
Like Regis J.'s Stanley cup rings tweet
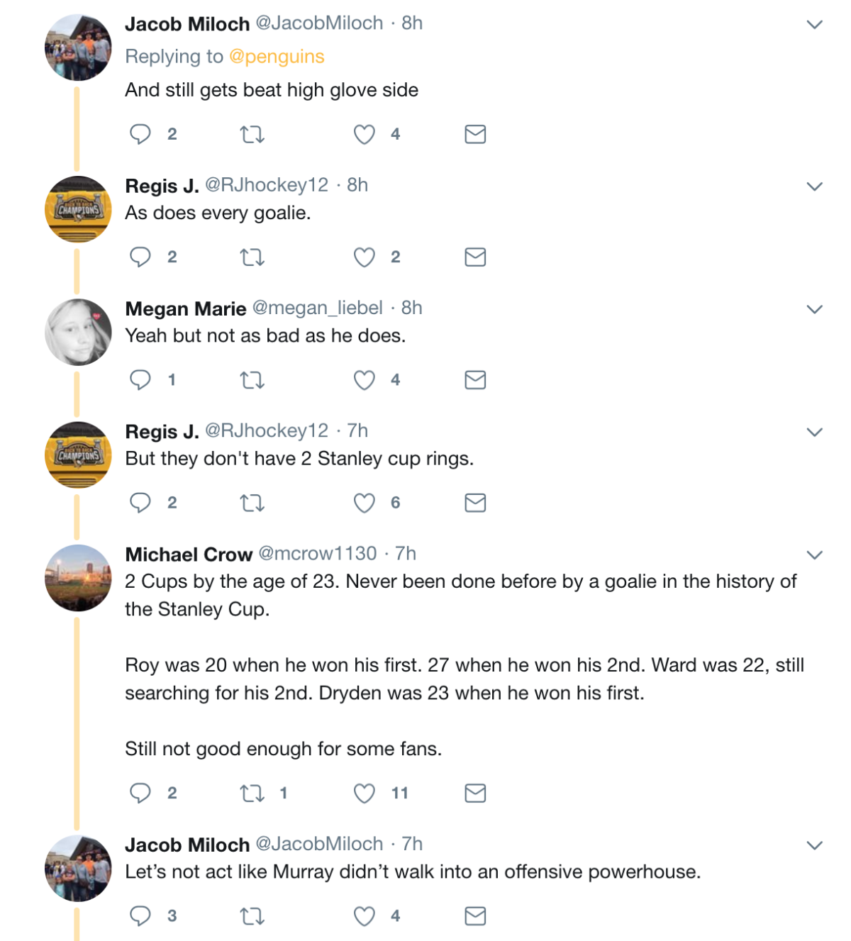[365, 503]
